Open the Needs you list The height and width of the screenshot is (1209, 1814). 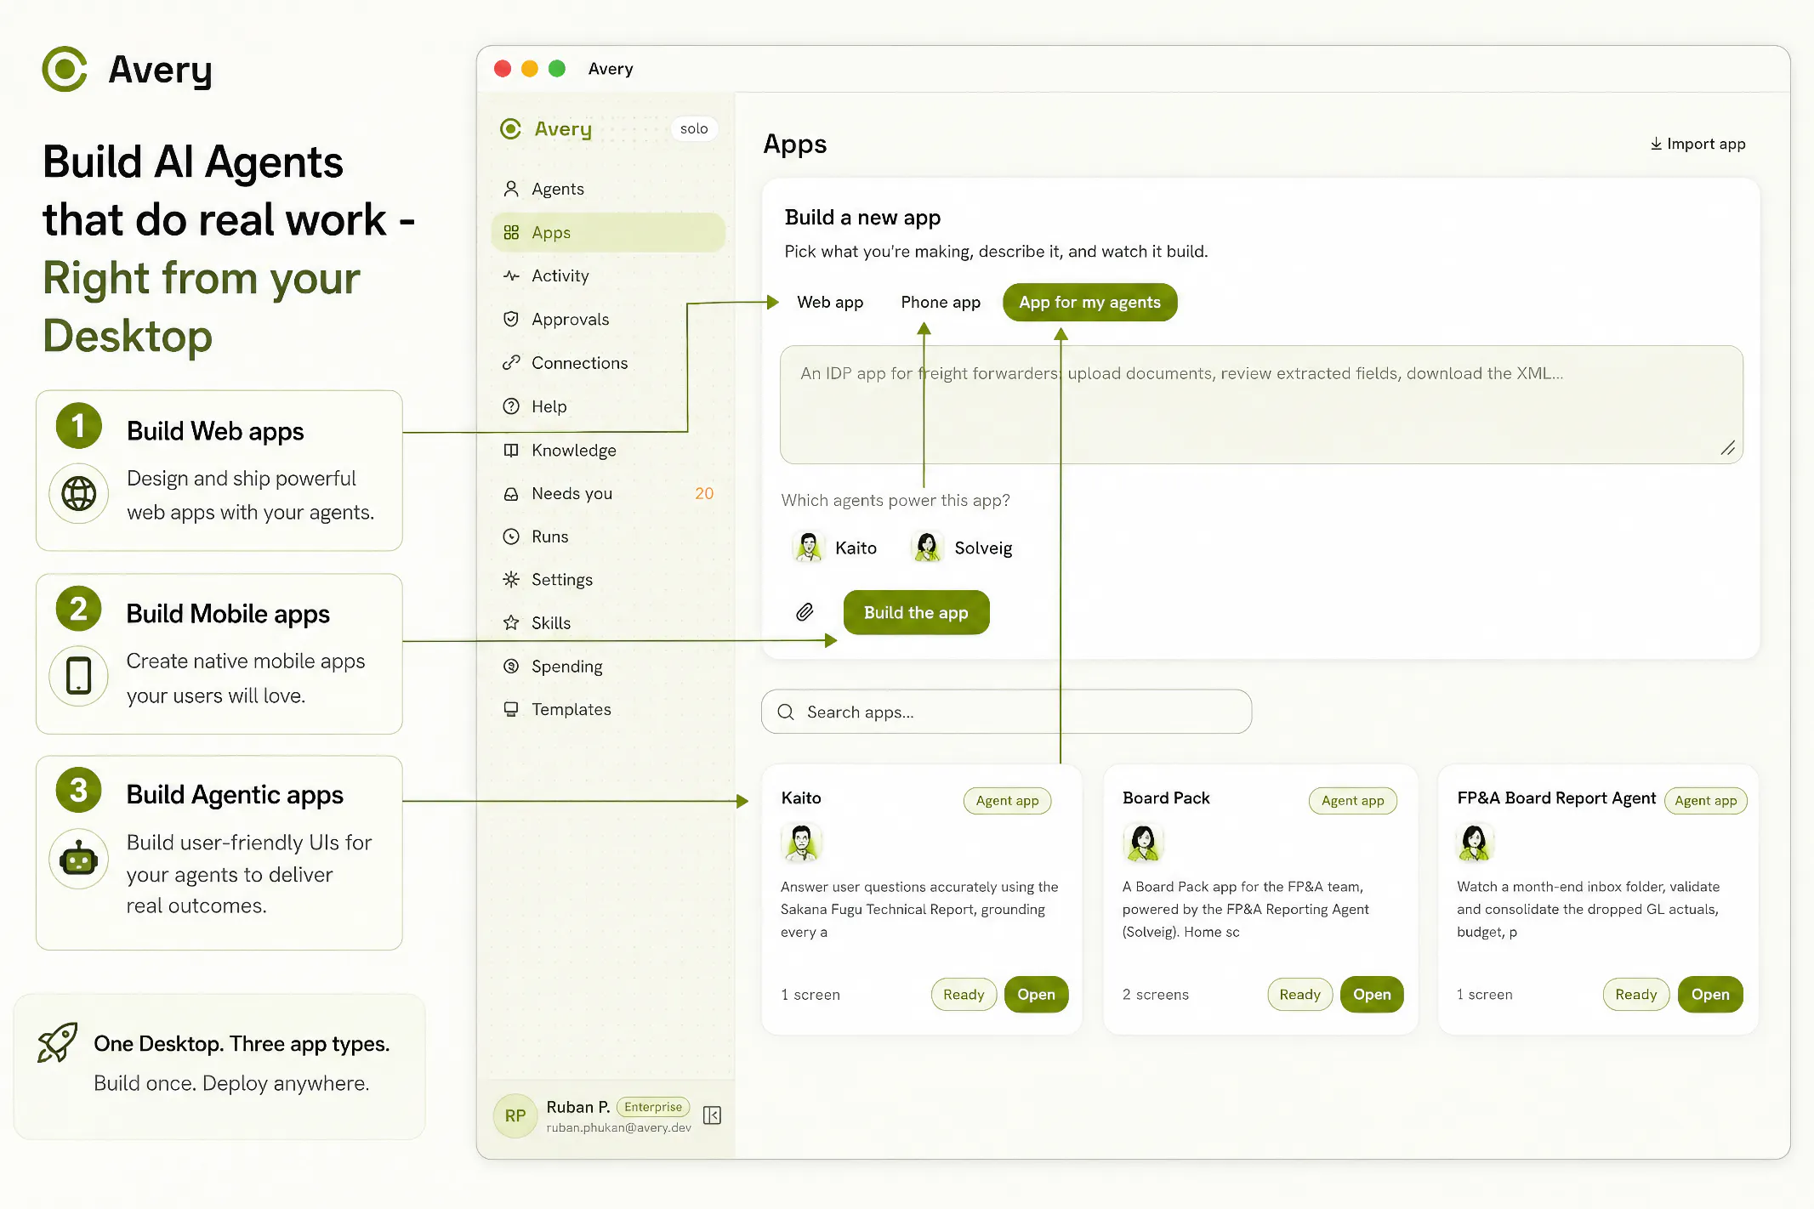pos(608,493)
